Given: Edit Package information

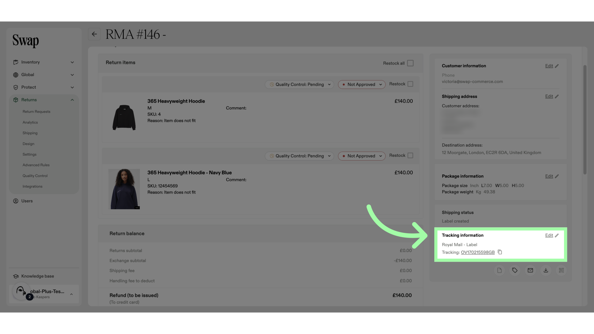Looking at the screenshot, I should pyautogui.click(x=552, y=176).
